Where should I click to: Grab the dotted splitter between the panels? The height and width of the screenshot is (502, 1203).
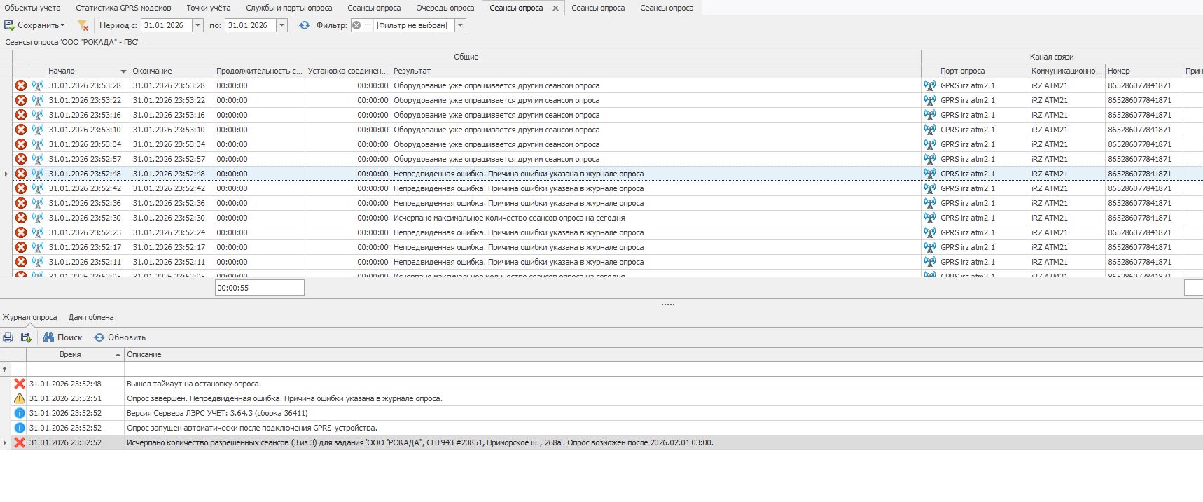pos(667,305)
